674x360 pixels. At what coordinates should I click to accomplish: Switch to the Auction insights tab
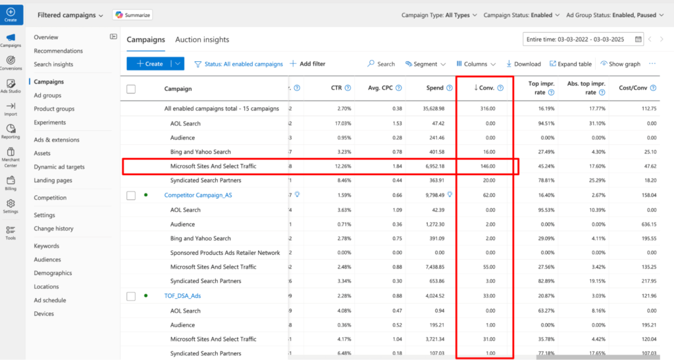(202, 39)
